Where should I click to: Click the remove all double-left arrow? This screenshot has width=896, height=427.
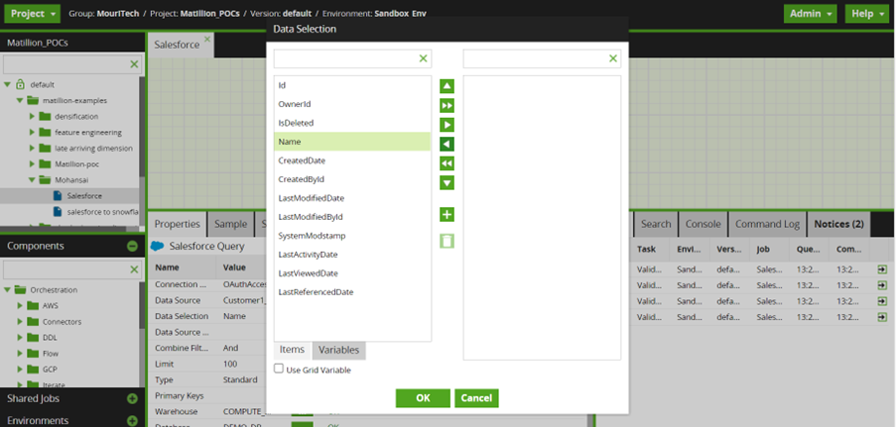click(x=447, y=163)
